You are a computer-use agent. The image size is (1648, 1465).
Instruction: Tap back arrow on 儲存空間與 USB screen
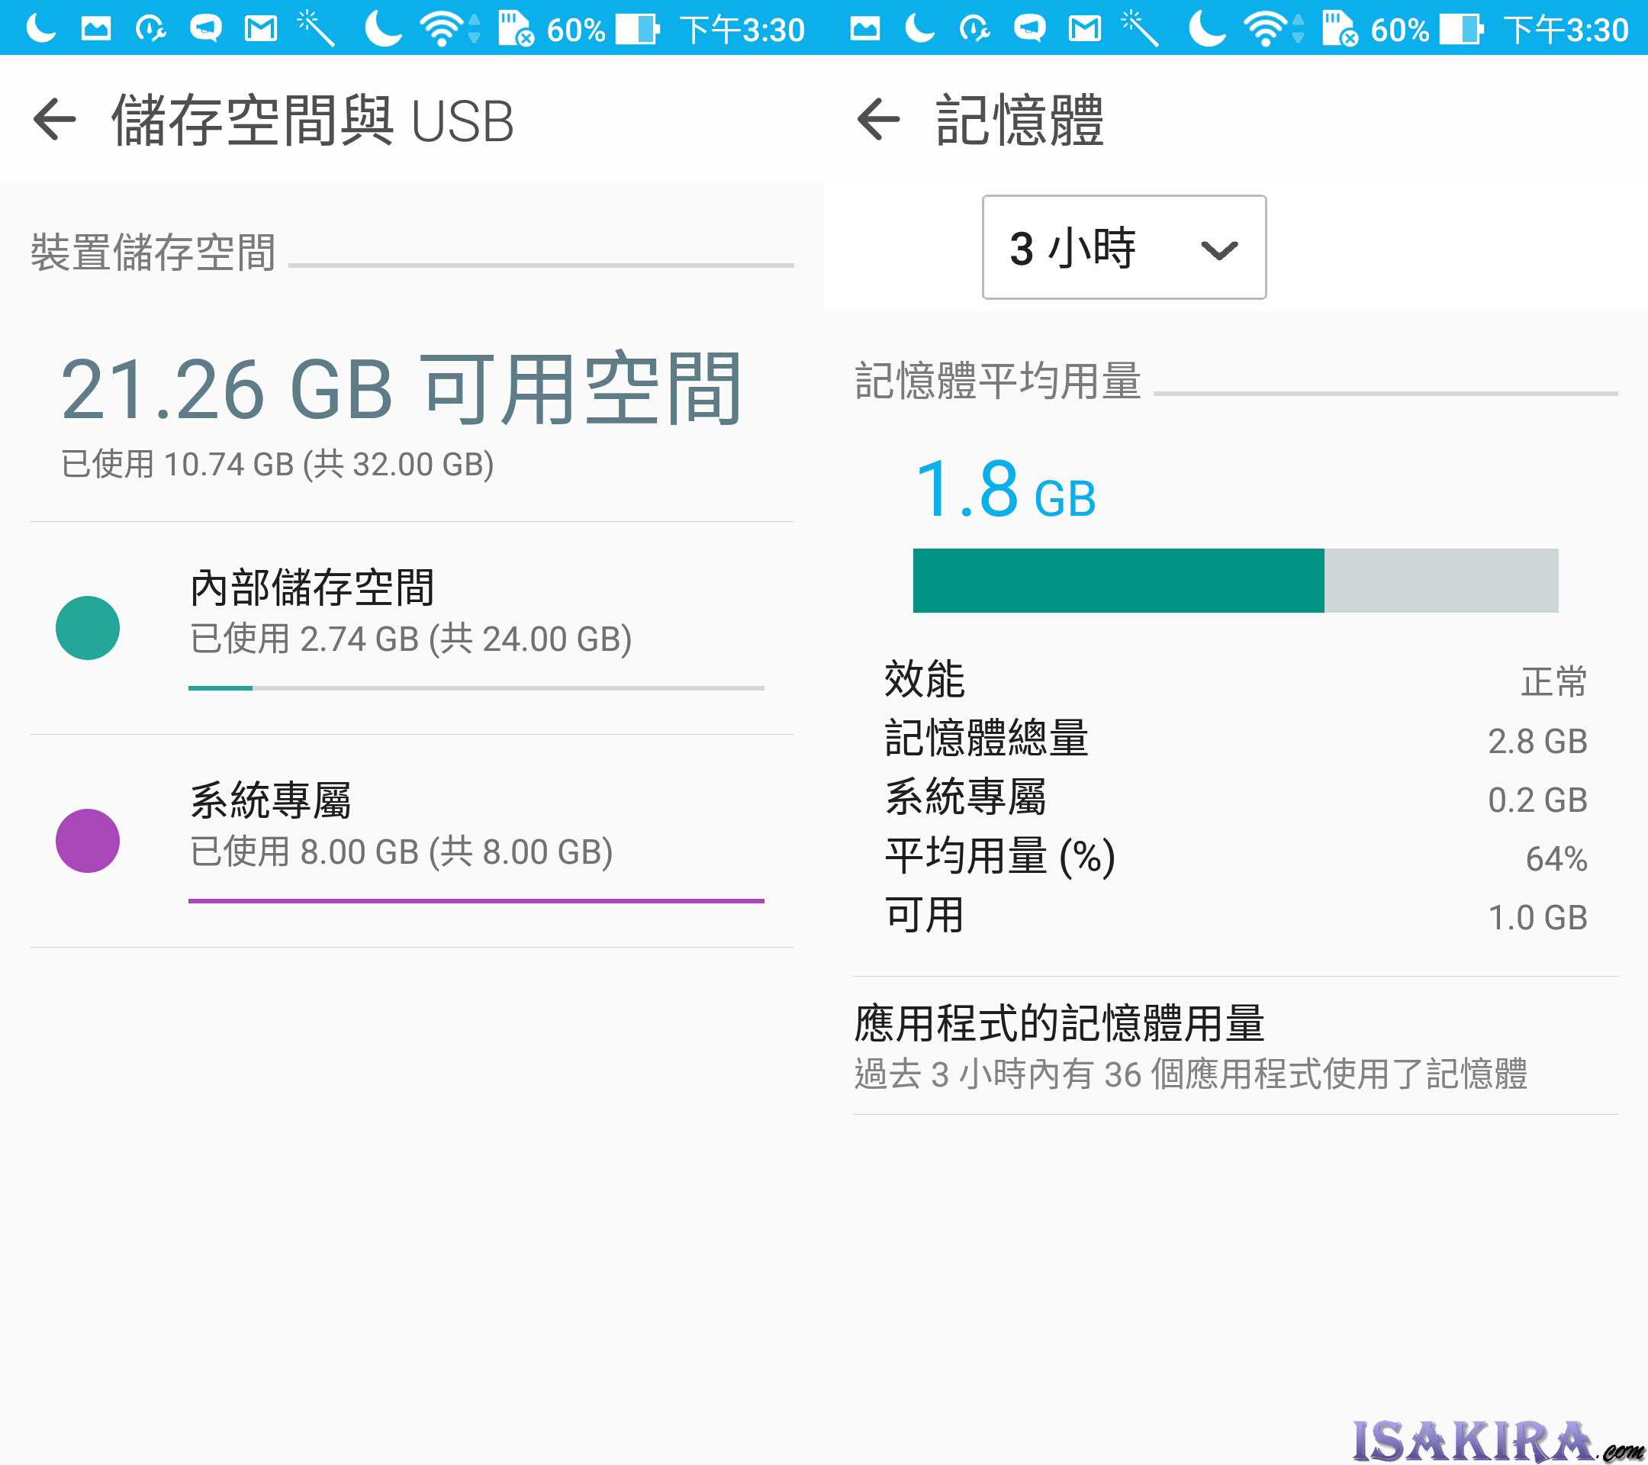(x=54, y=119)
